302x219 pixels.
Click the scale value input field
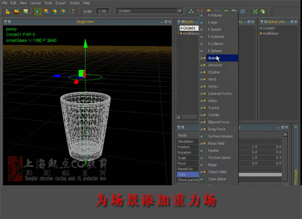pyautogui.click(x=103, y=11)
